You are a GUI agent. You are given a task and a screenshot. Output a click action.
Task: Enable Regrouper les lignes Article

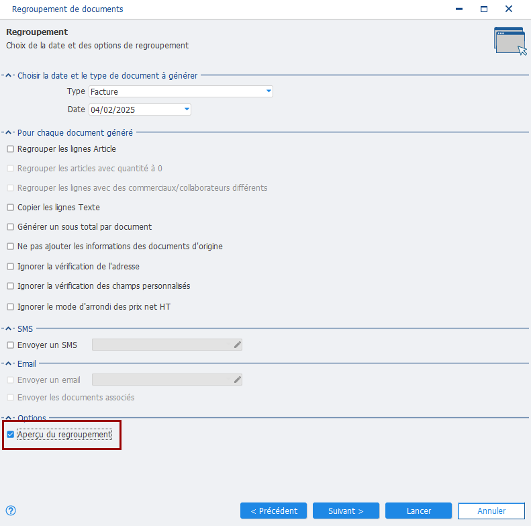pos(11,149)
